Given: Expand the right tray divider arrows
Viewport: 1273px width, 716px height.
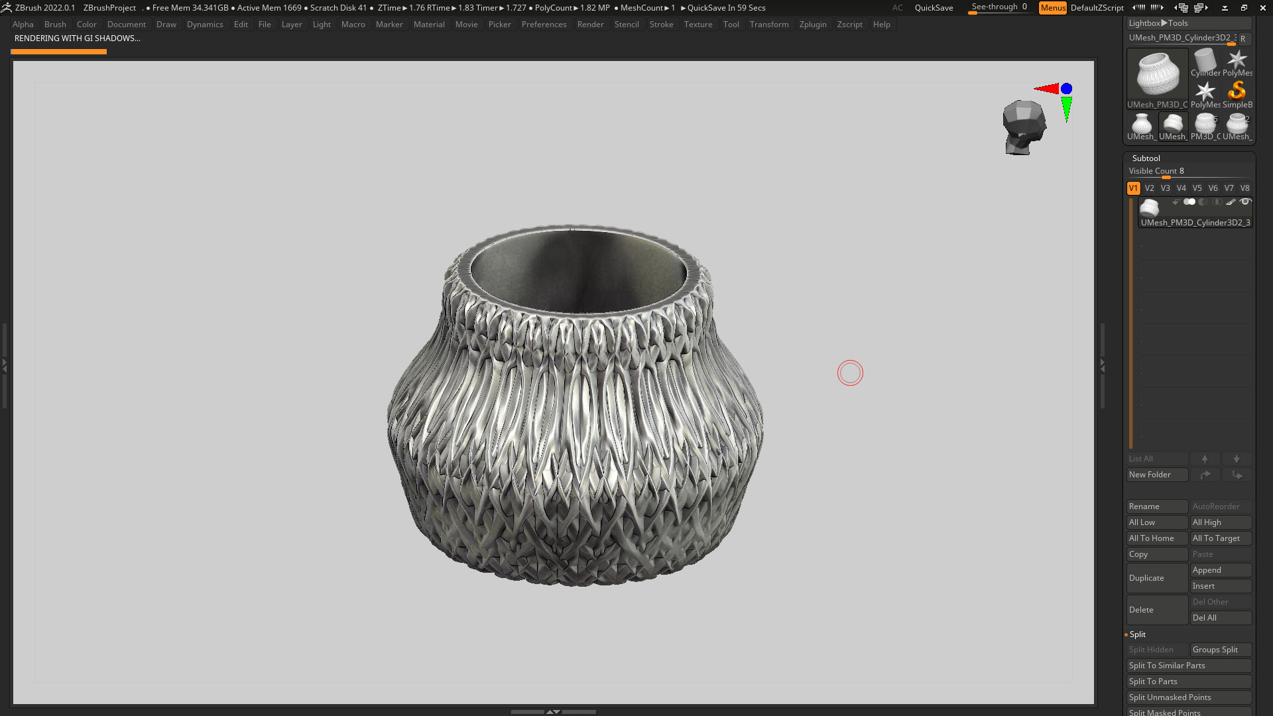Looking at the screenshot, I should click(1103, 365).
